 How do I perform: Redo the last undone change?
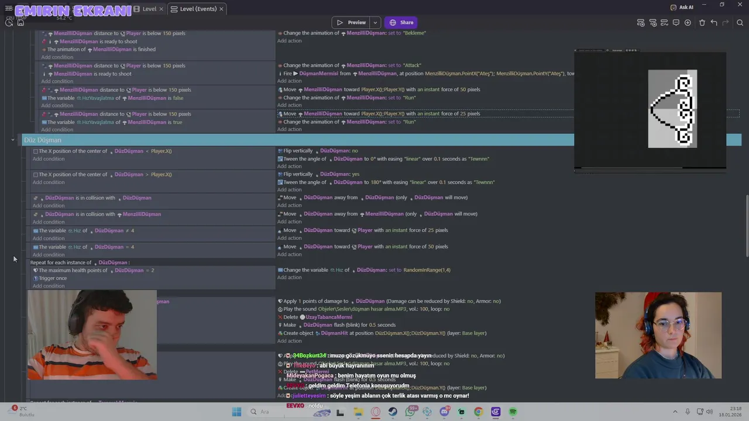point(726,23)
